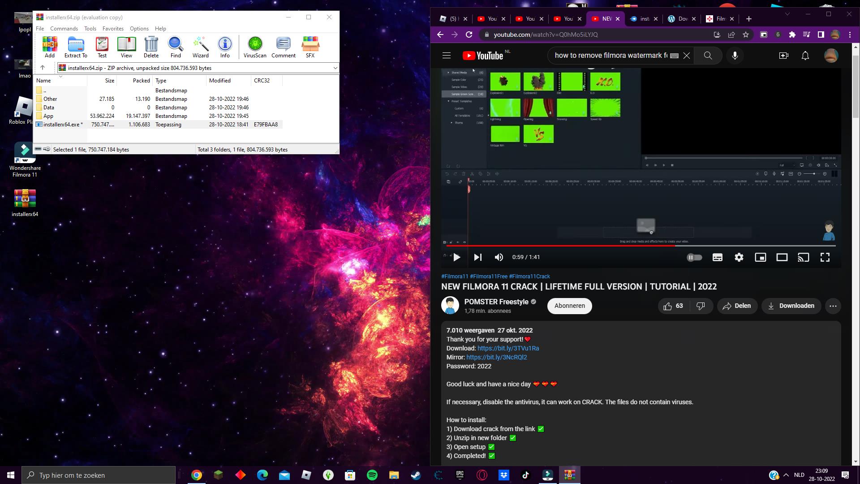Toggle subtitles on the video
Viewport: 860px width, 484px height.
point(717,257)
